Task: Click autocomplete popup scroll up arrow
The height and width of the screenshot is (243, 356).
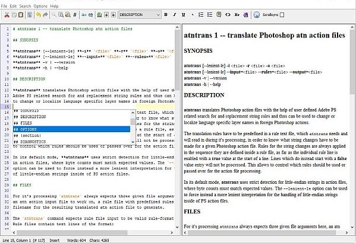Action: (133, 113)
